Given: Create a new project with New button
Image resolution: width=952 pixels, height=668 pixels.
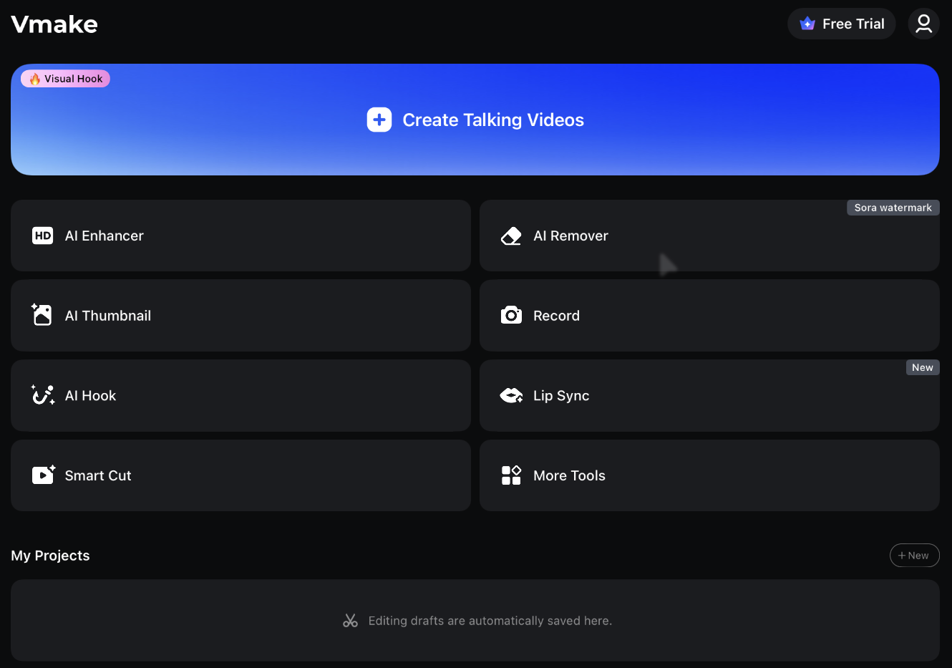Looking at the screenshot, I should coord(914,556).
